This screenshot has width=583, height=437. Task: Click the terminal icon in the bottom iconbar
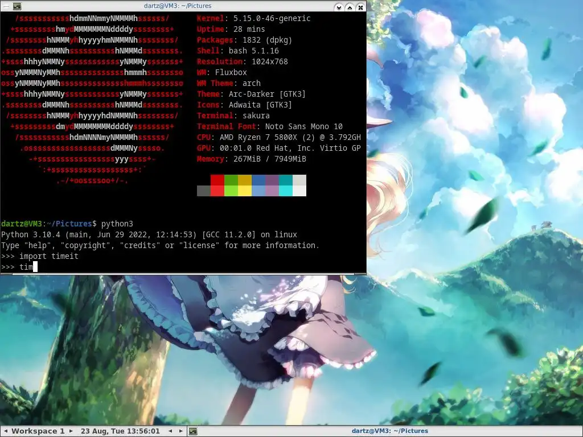[x=193, y=431]
